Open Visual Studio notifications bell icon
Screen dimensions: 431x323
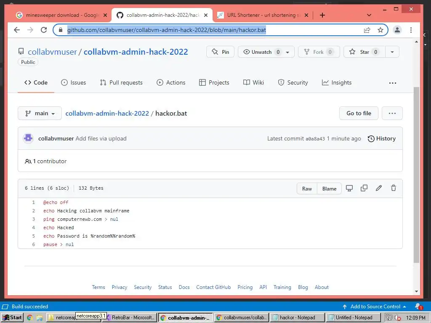[x=418, y=307]
